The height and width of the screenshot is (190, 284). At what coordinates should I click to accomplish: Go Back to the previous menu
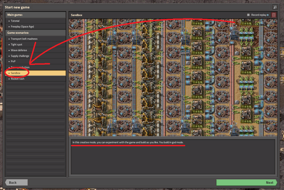pos(16,182)
